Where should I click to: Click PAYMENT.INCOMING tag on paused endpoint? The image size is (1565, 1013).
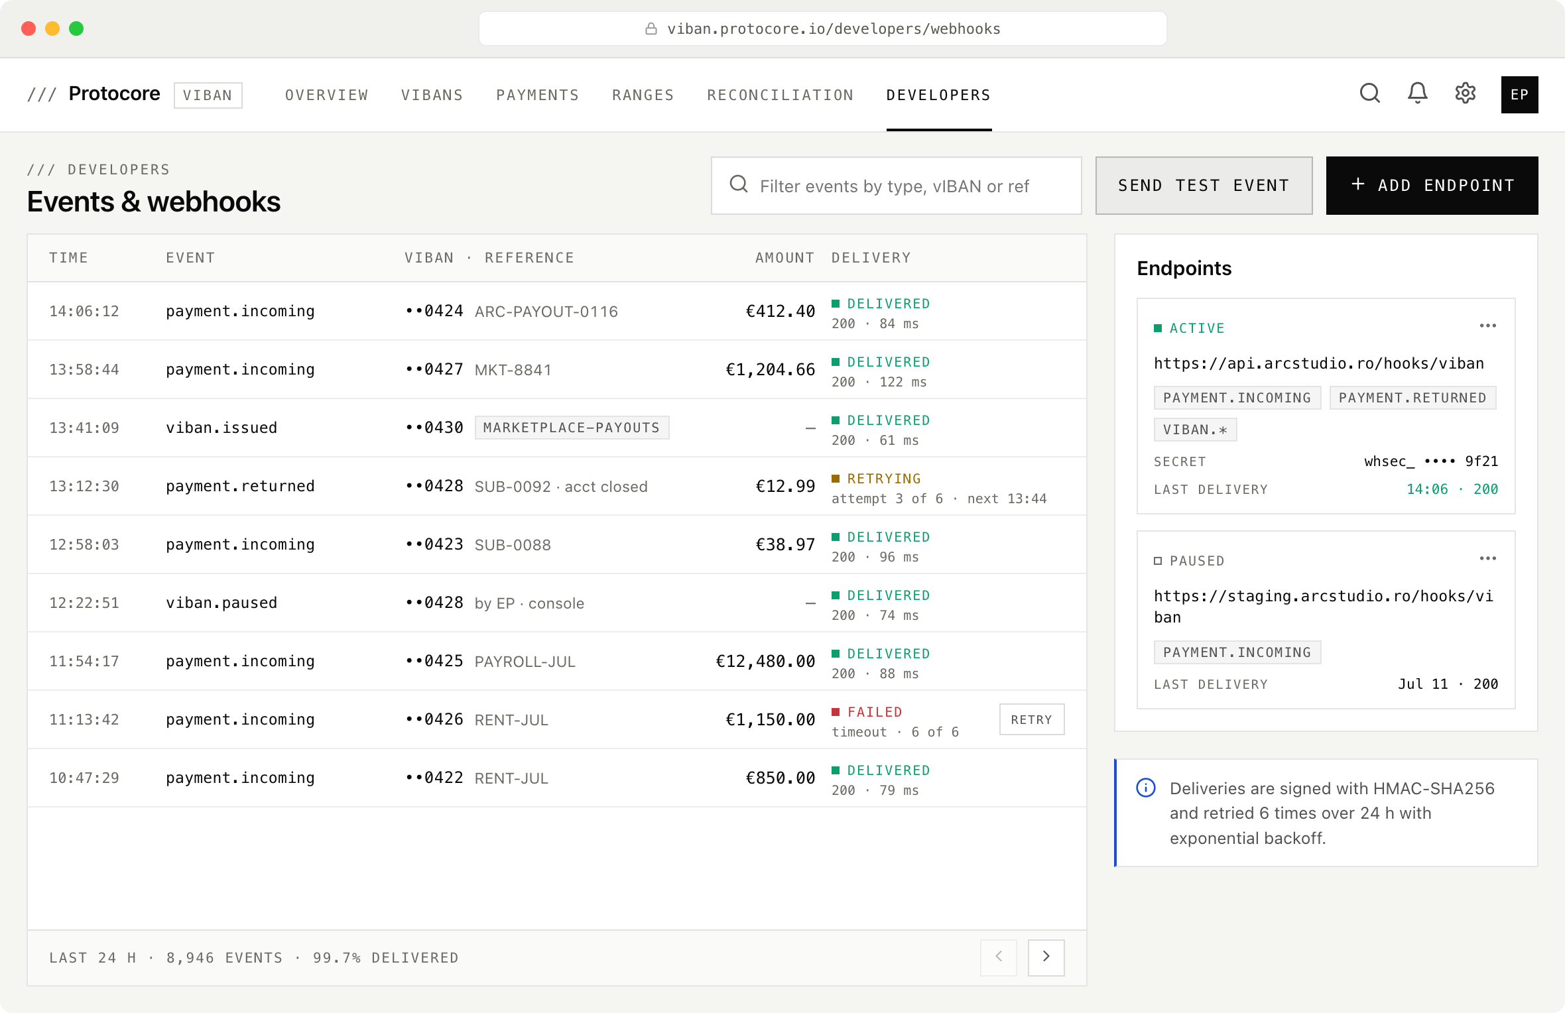click(x=1237, y=652)
